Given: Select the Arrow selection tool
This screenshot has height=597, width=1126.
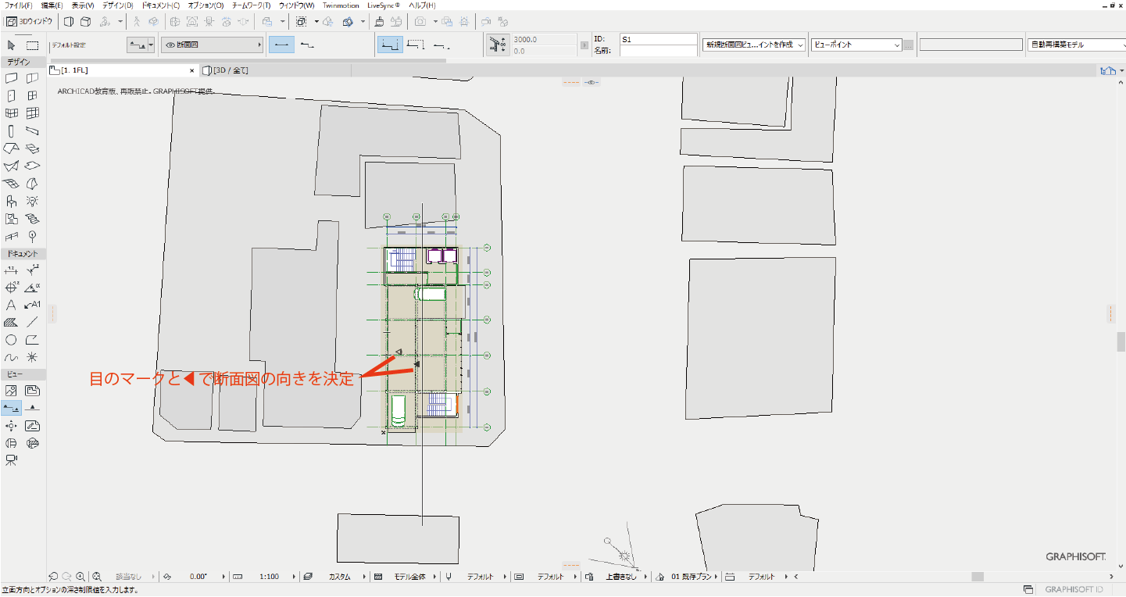Looking at the screenshot, I should [x=11, y=45].
